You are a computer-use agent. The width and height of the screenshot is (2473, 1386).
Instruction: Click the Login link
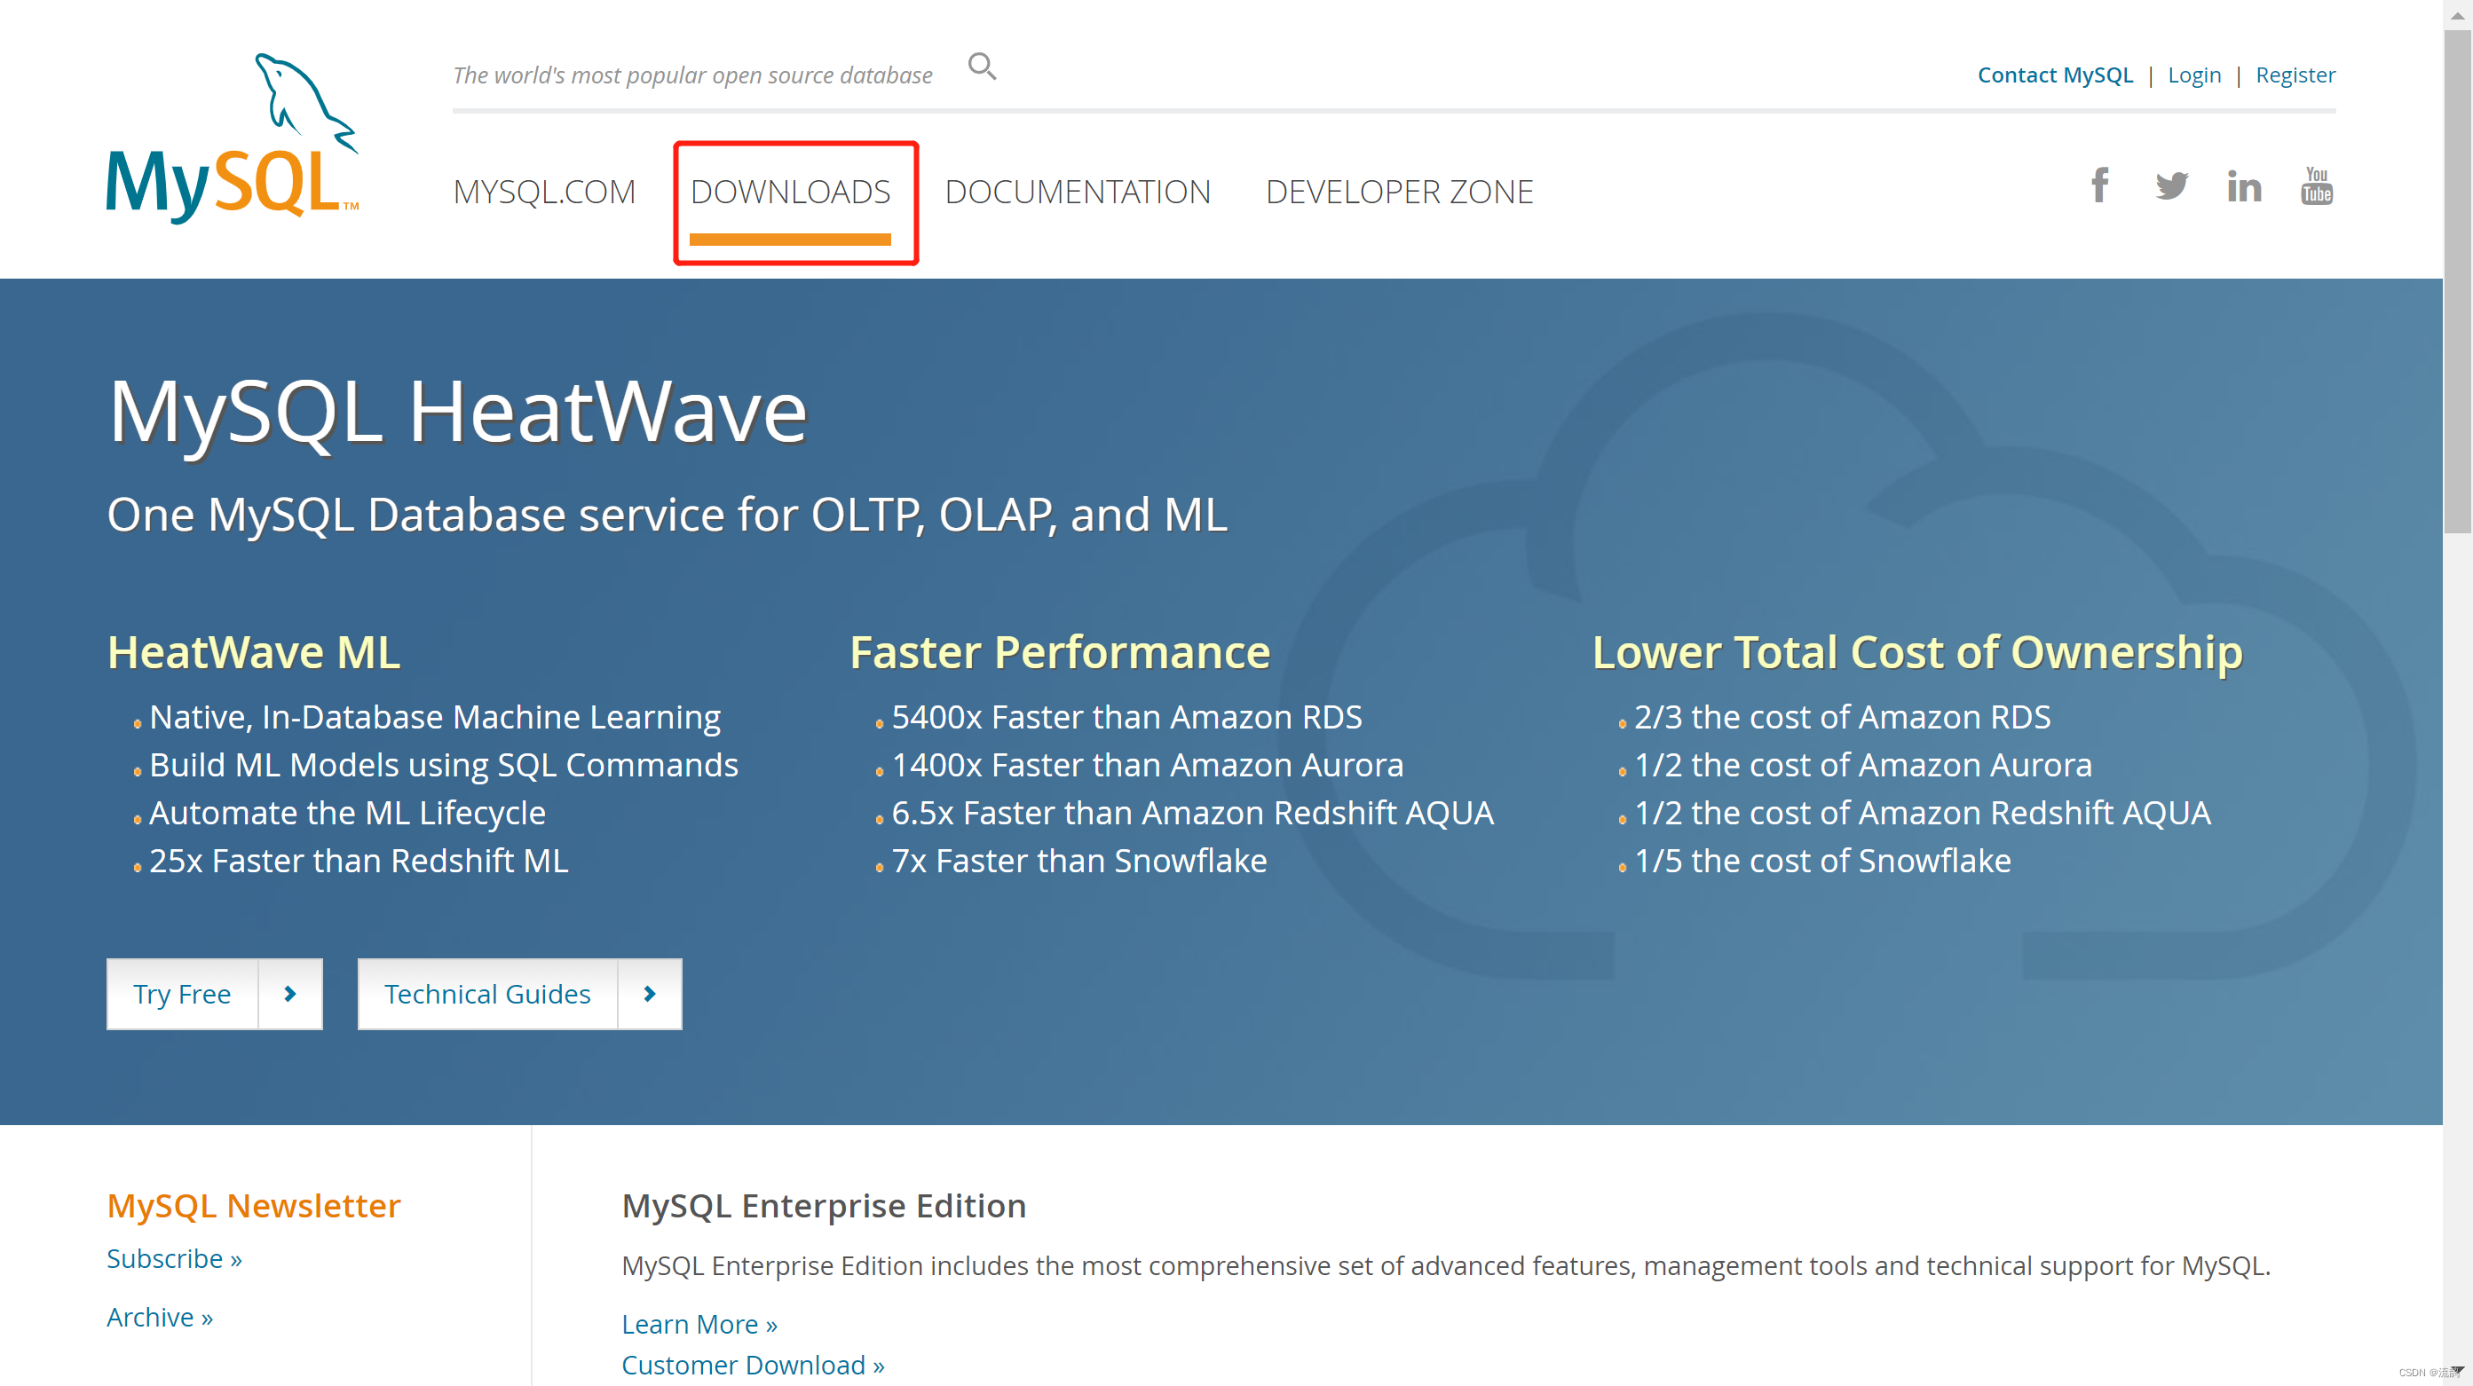(2193, 75)
